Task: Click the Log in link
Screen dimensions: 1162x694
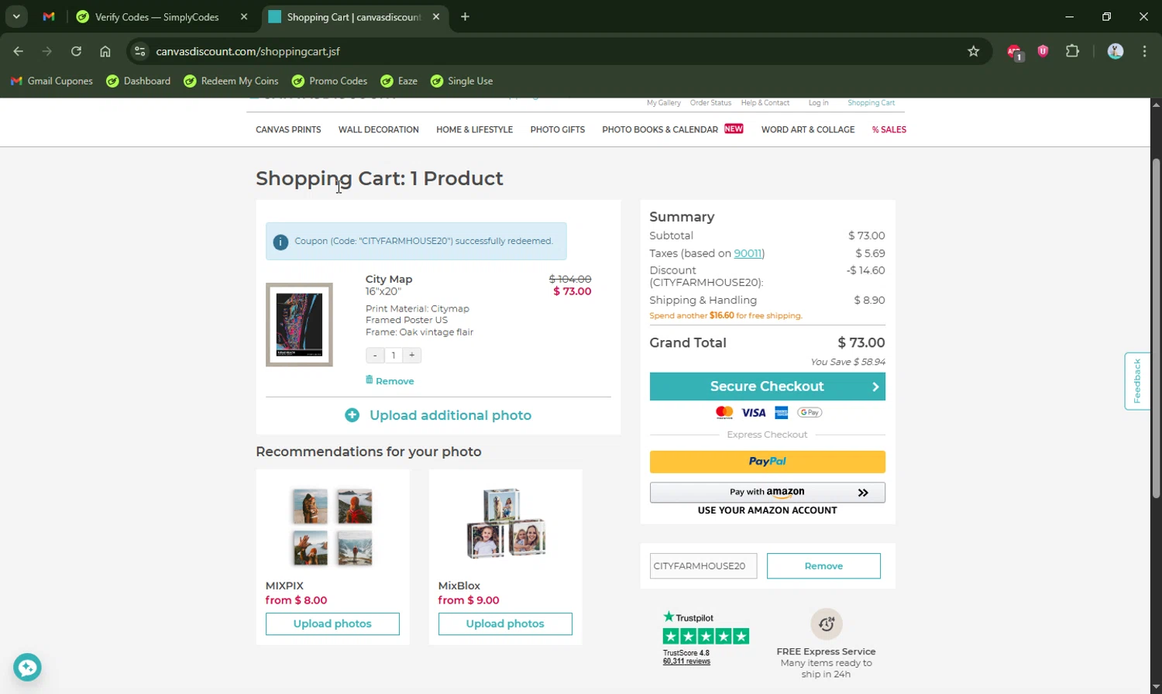Action: point(818,103)
